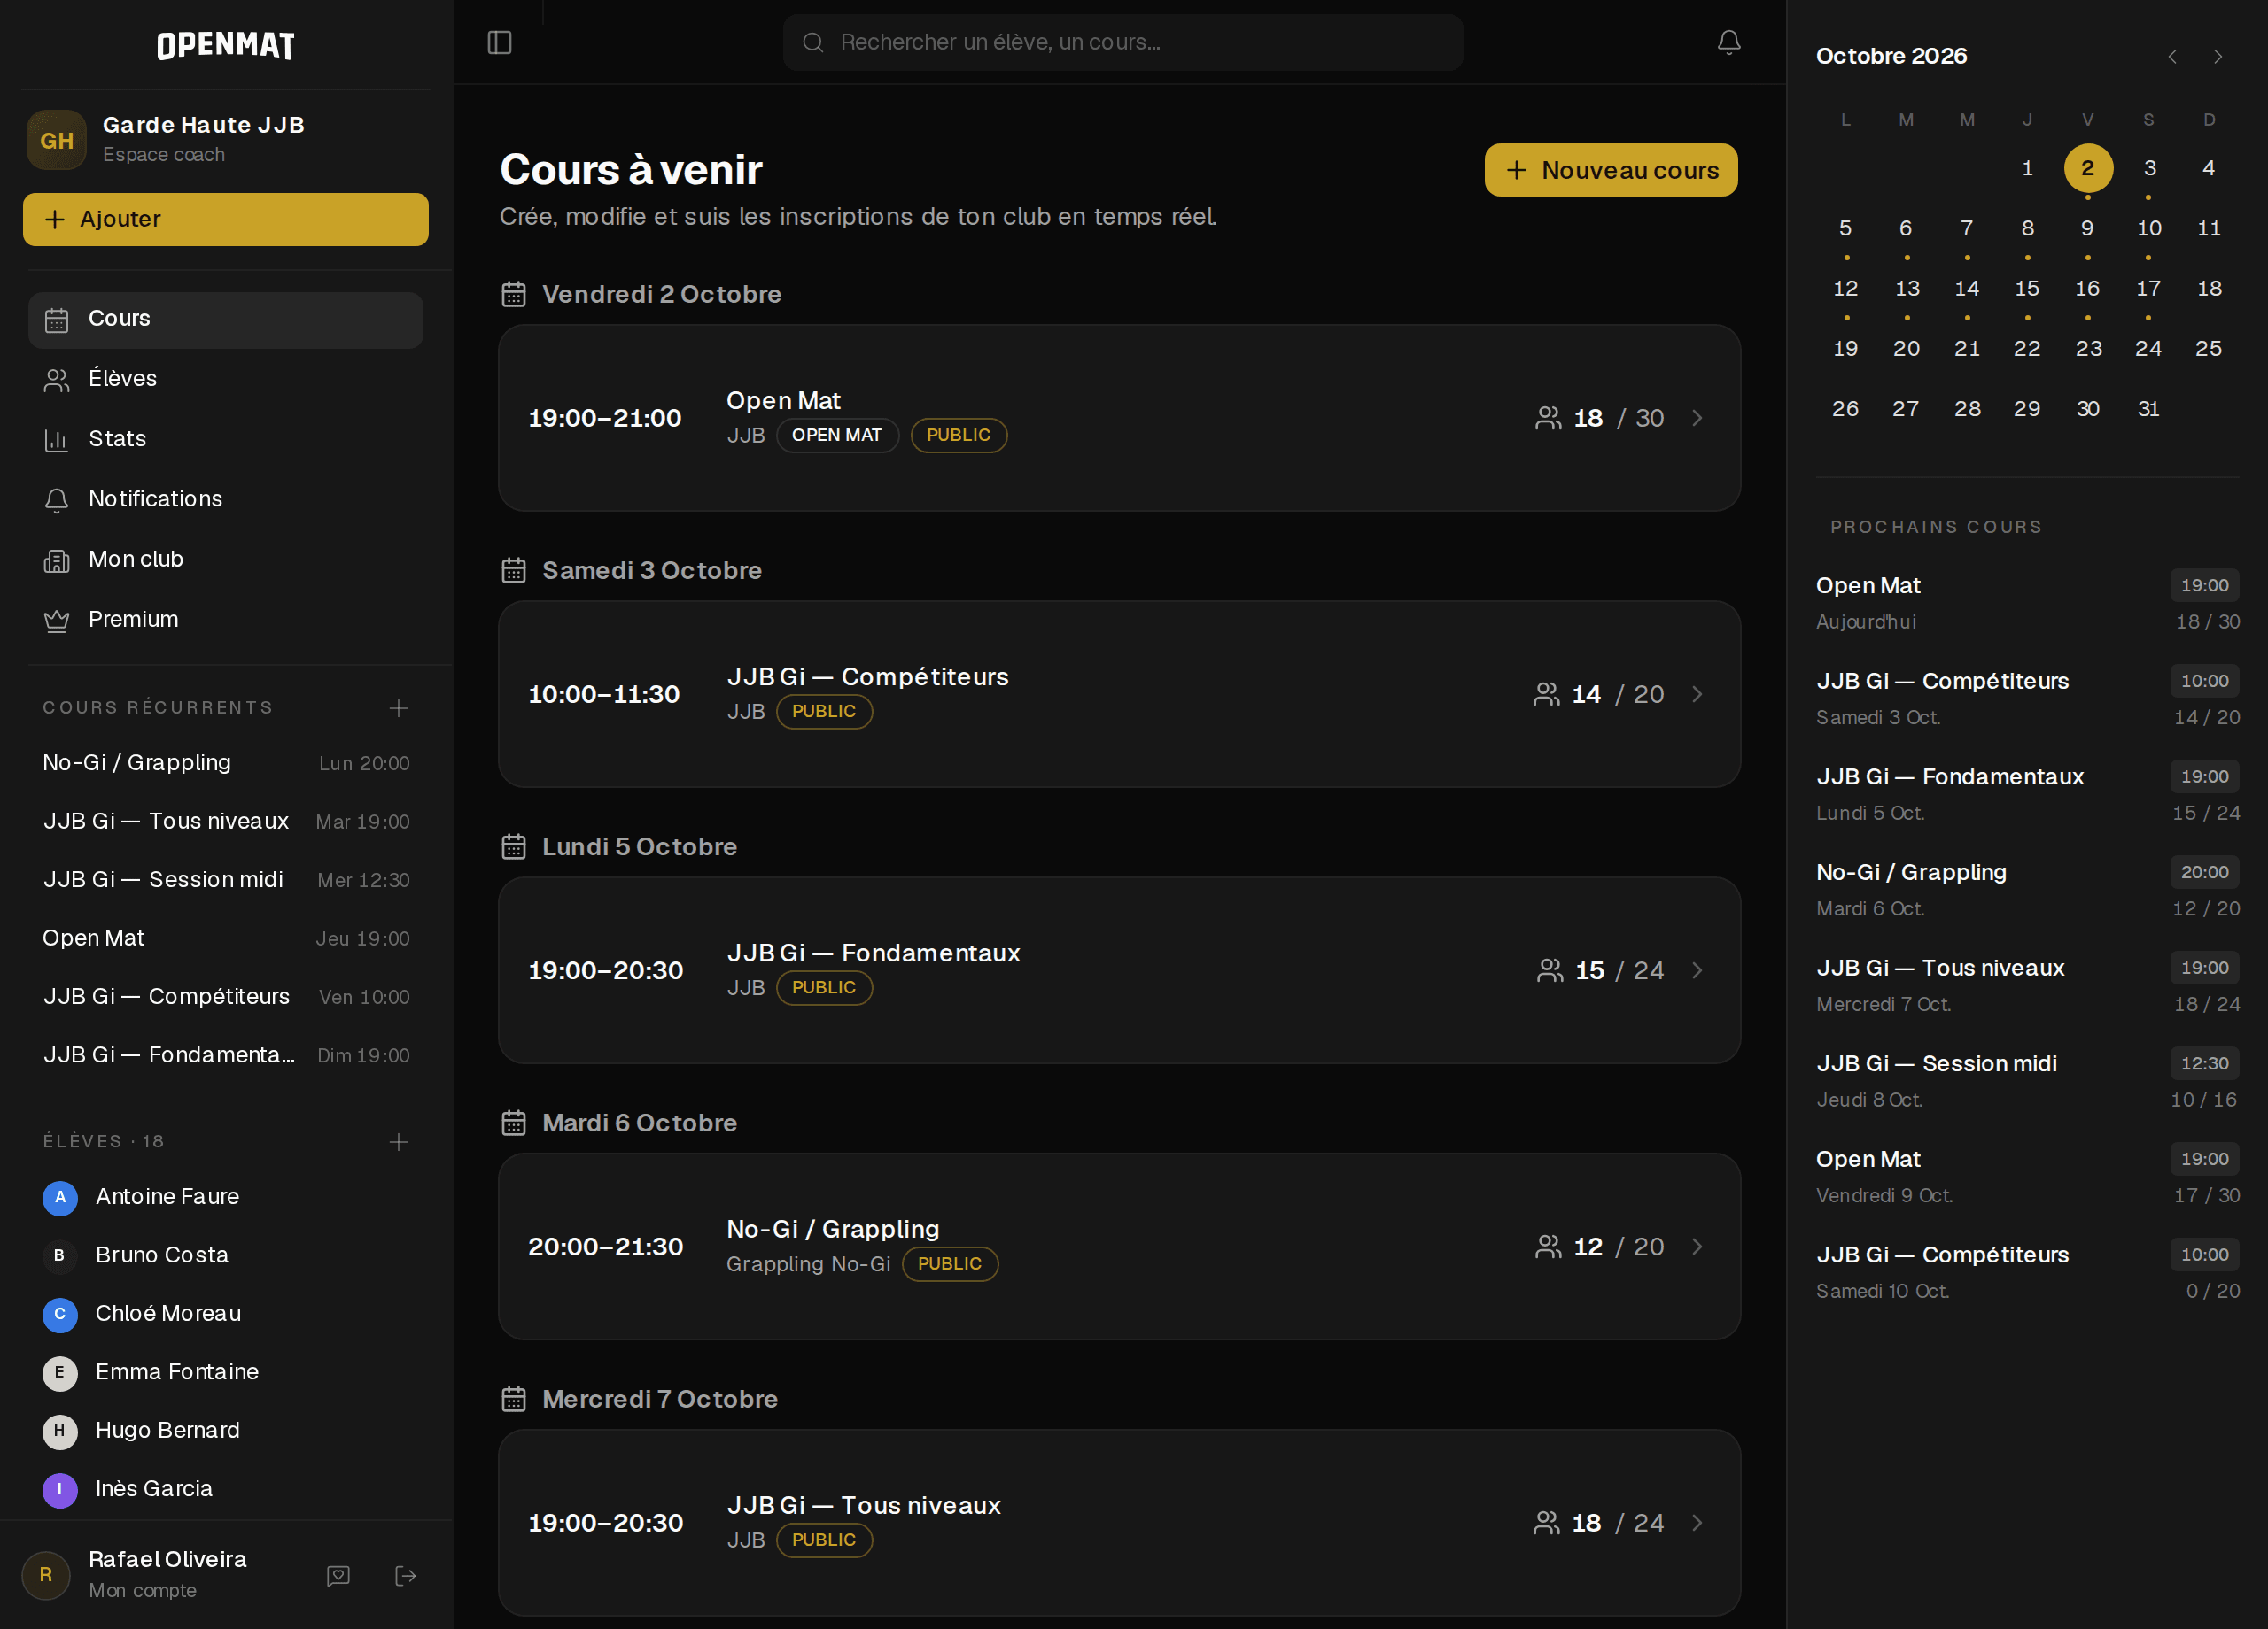The image size is (2268, 1629).
Task: Expand the JJB Gi — Tous niveaux 19:00–20:30 chevron
Action: pyautogui.click(x=1697, y=1523)
